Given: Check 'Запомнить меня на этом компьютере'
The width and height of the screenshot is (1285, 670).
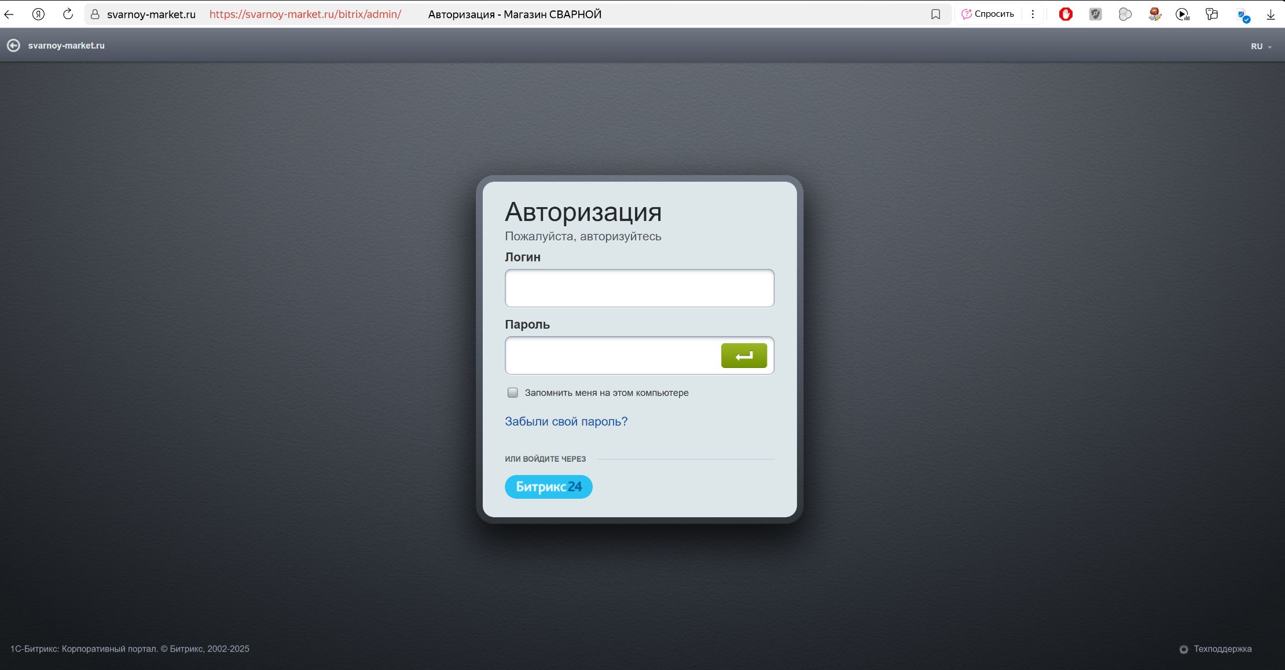Looking at the screenshot, I should 513,393.
